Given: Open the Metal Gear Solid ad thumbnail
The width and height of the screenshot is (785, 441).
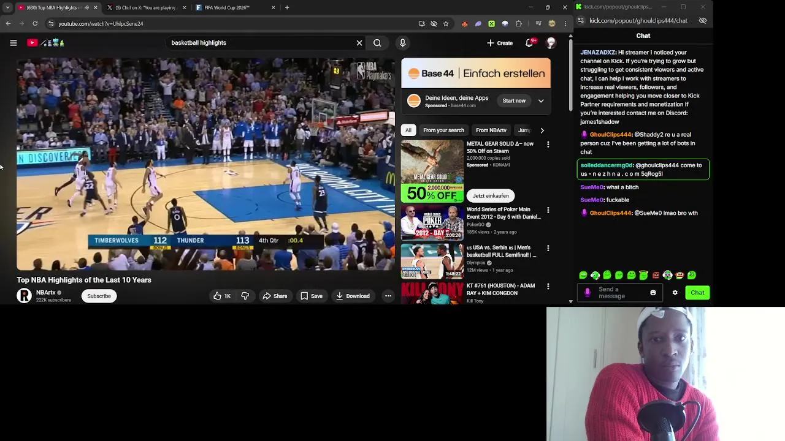Looking at the screenshot, I should tap(432, 171).
